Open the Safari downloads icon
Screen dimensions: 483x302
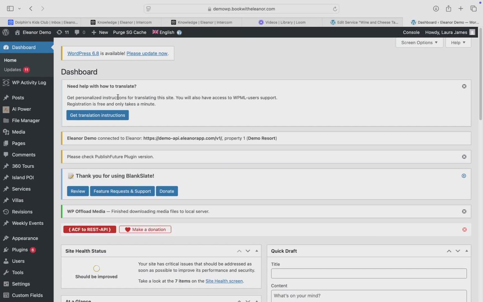point(436,9)
